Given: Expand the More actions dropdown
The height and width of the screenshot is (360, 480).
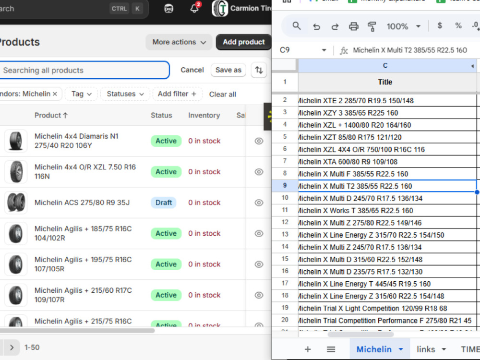Looking at the screenshot, I should 179,42.
